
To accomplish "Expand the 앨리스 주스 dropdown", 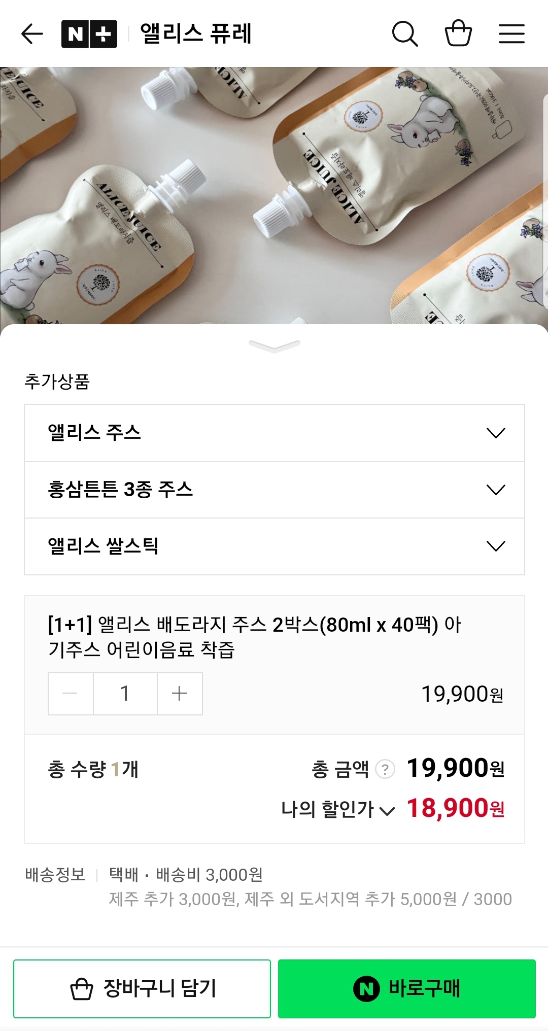I will click(274, 433).
